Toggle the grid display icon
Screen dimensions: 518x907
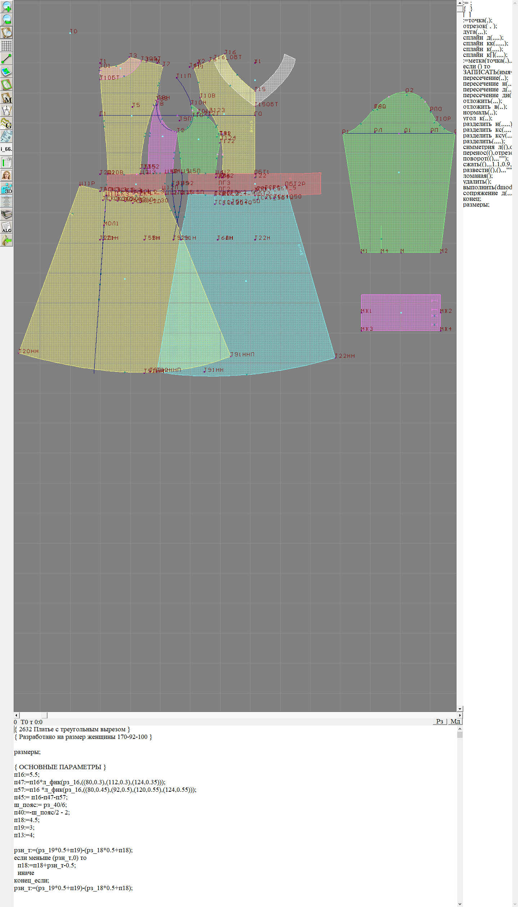(x=6, y=46)
